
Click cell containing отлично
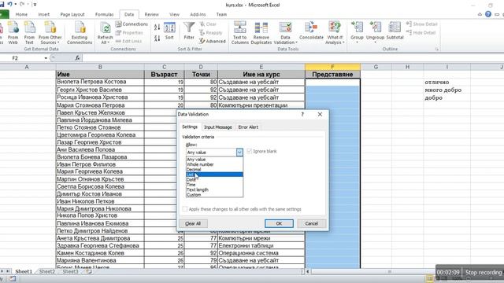coord(447,82)
